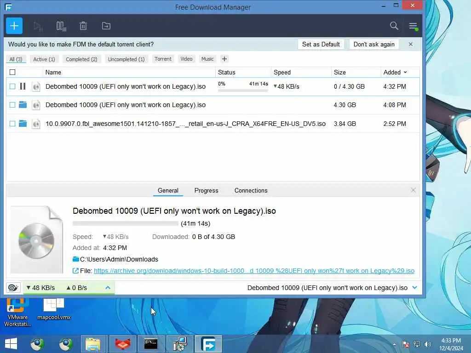Sort list by Name column header
This screenshot has height=353, width=471.
click(53, 72)
